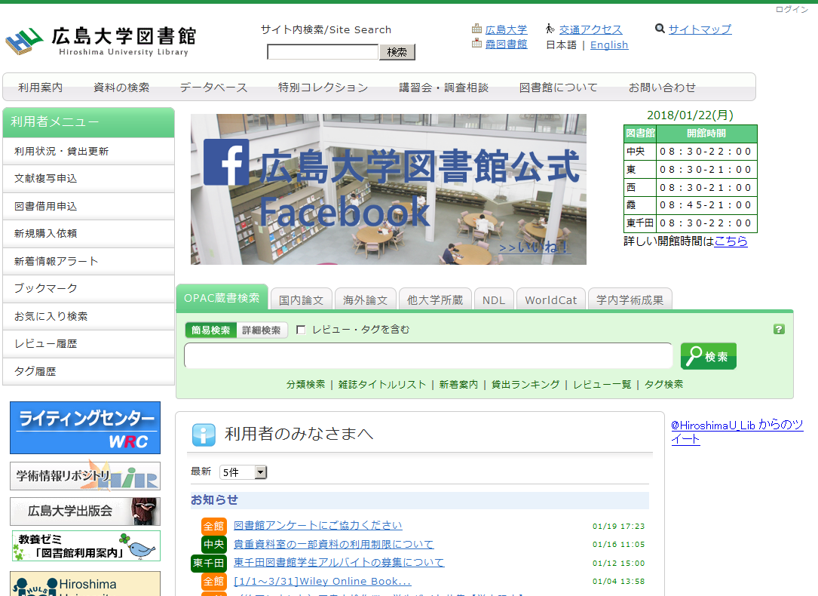
Task: Open the 講習会・調査相談 menu
Action: point(444,88)
